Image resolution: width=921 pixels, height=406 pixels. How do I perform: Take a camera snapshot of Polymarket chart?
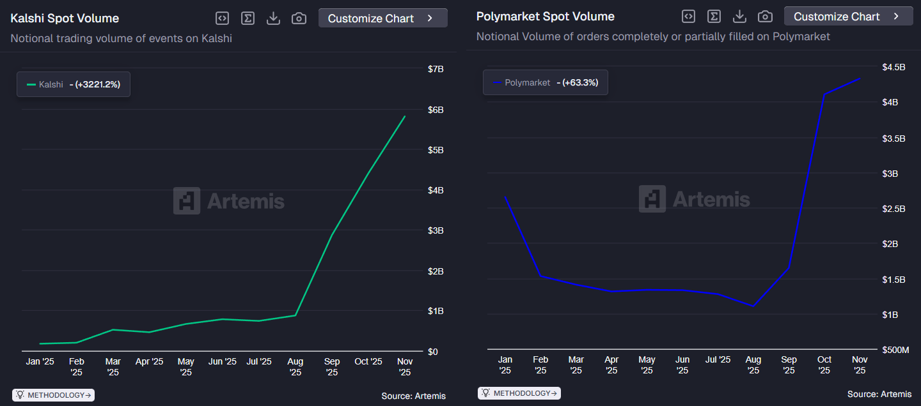[765, 17]
